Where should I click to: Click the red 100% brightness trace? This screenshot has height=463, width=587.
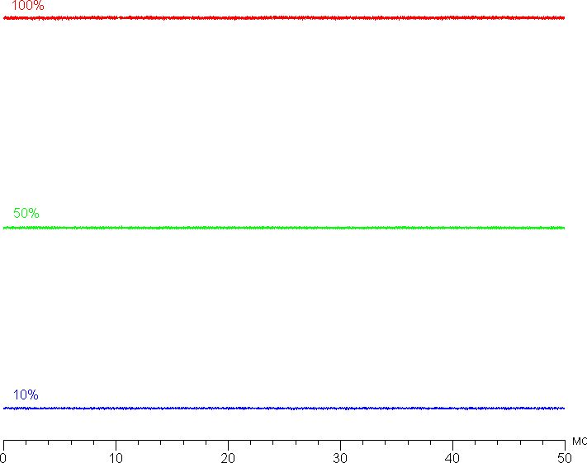(x=284, y=17)
